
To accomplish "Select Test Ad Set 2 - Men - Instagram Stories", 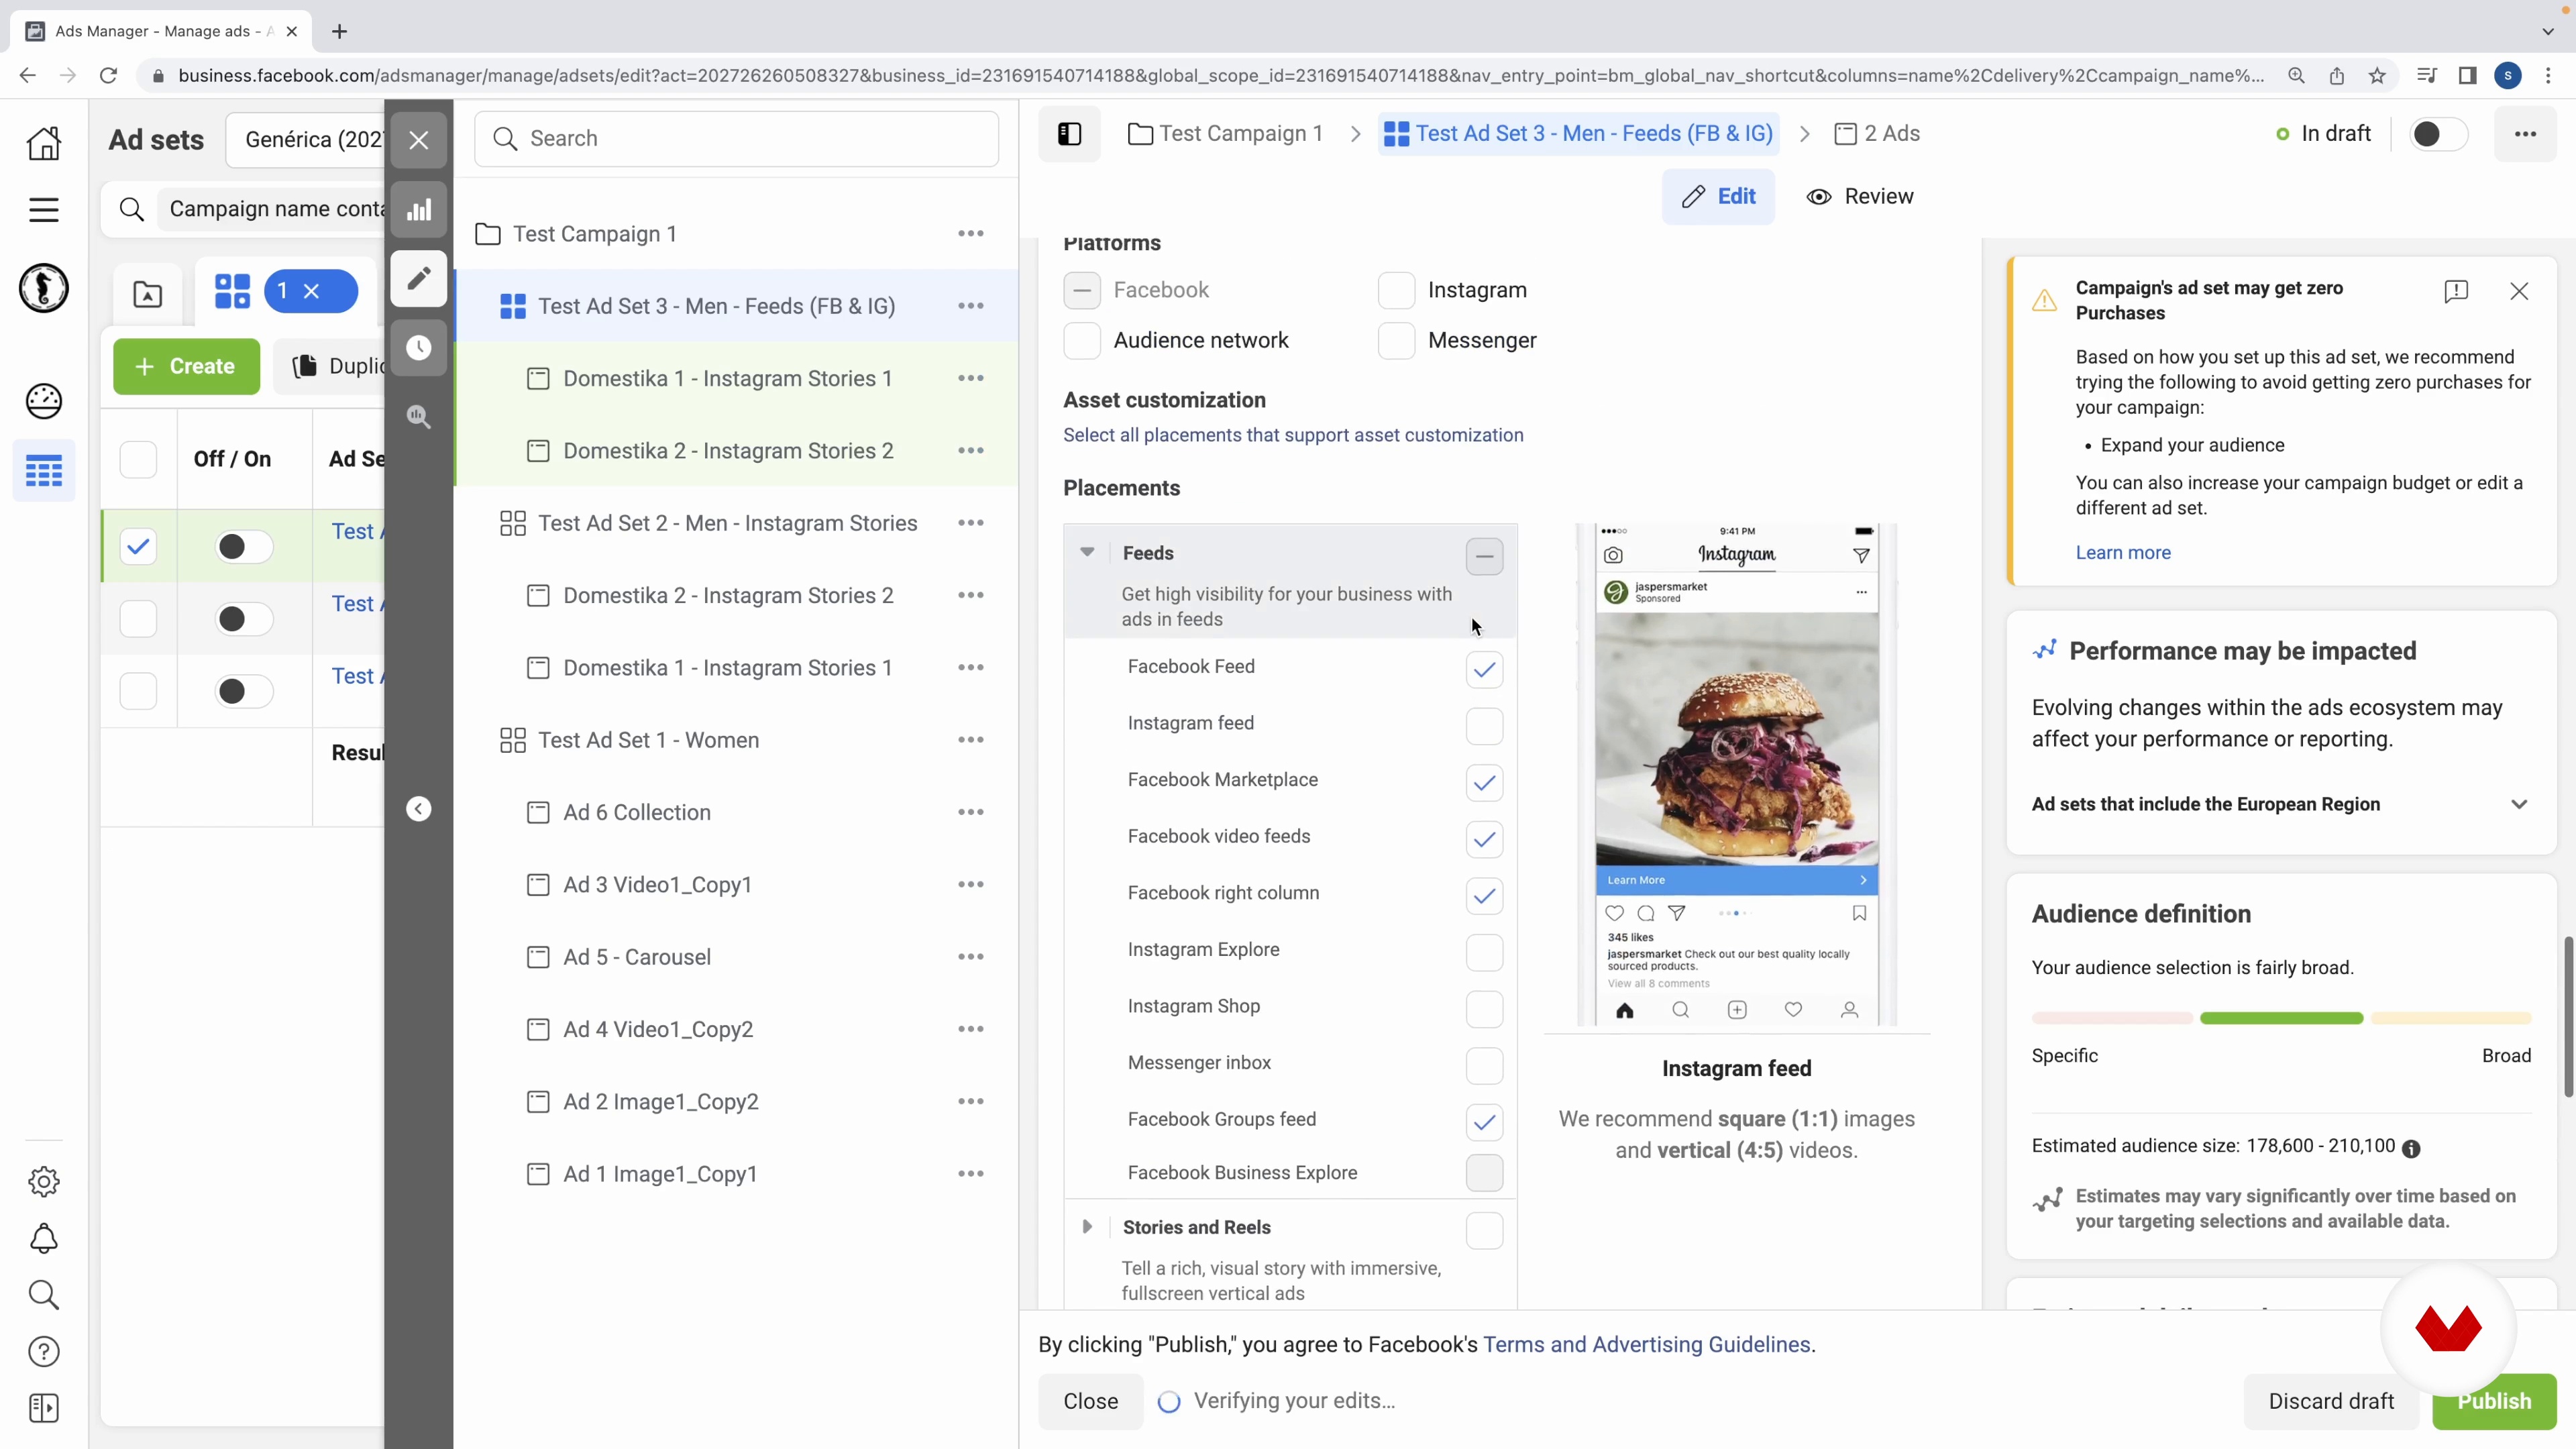I will pos(727,523).
